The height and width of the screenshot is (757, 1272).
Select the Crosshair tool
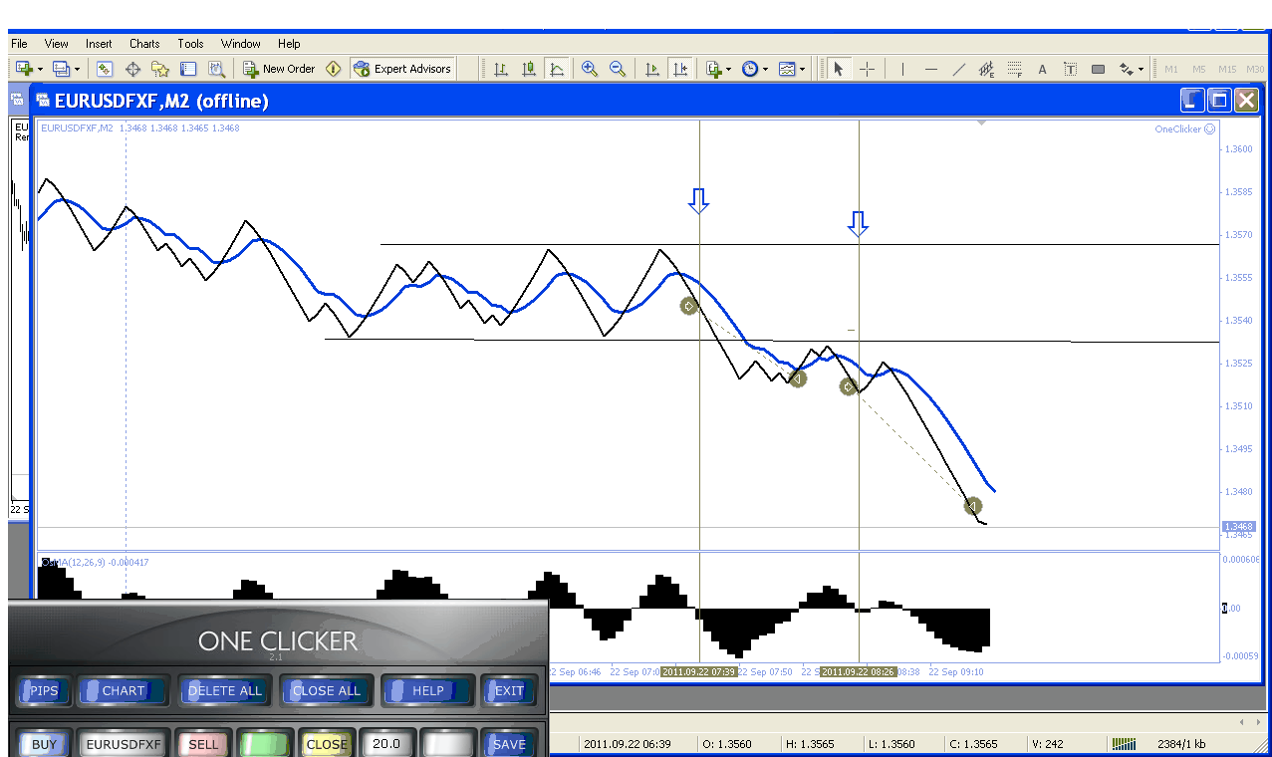(x=867, y=69)
